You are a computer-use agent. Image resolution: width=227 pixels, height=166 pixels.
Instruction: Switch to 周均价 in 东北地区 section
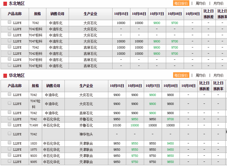click(201, 3)
